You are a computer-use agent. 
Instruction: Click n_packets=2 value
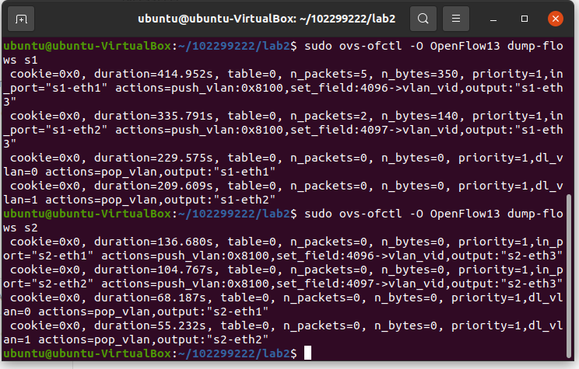point(328,116)
